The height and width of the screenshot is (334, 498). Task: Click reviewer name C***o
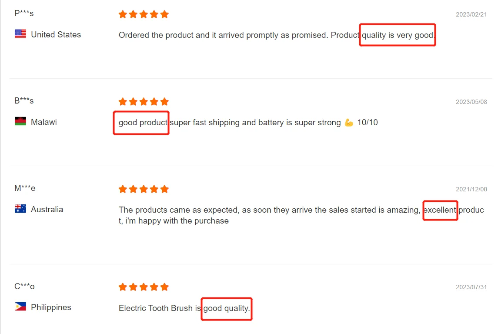point(24,286)
